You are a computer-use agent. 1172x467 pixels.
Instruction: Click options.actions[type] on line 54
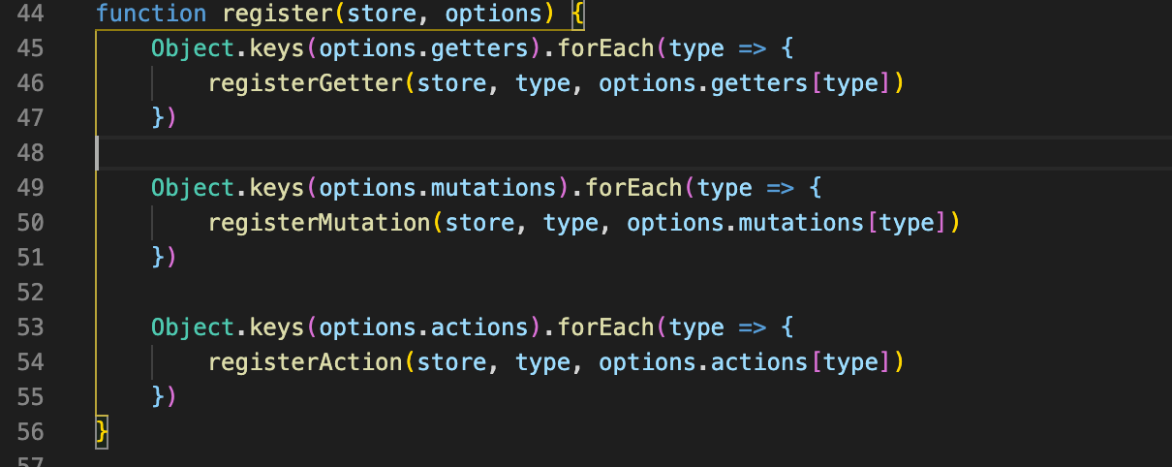744,362
